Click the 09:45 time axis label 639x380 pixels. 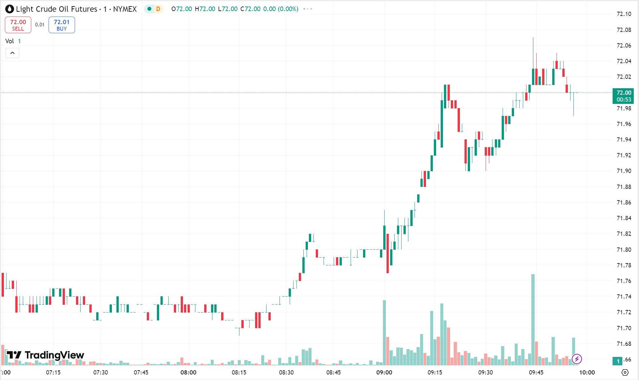coord(536,372)
